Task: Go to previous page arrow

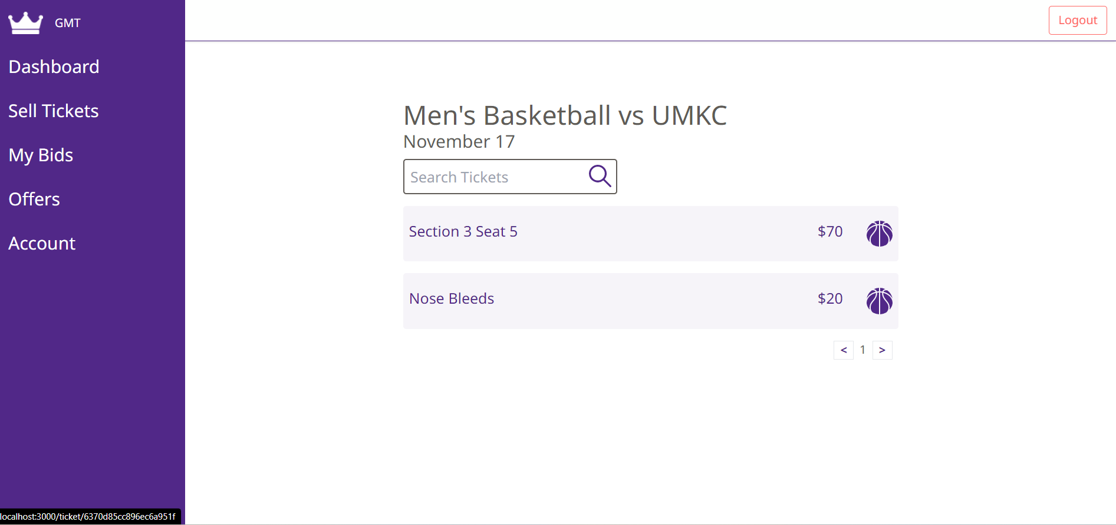Action: click(843, 350)
